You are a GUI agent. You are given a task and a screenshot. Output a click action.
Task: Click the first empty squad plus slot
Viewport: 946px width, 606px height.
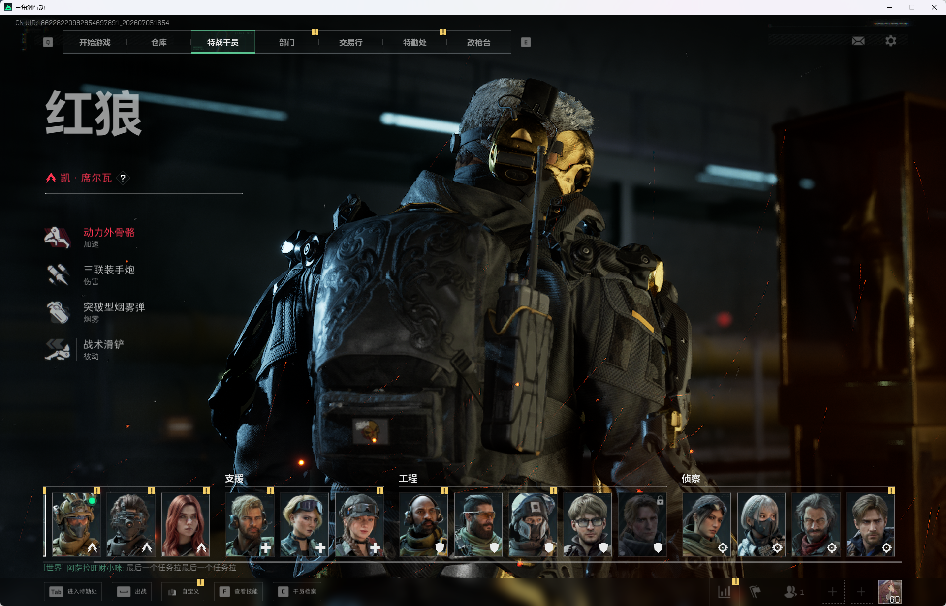832,592
